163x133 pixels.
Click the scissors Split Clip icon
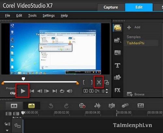(99, 82)
